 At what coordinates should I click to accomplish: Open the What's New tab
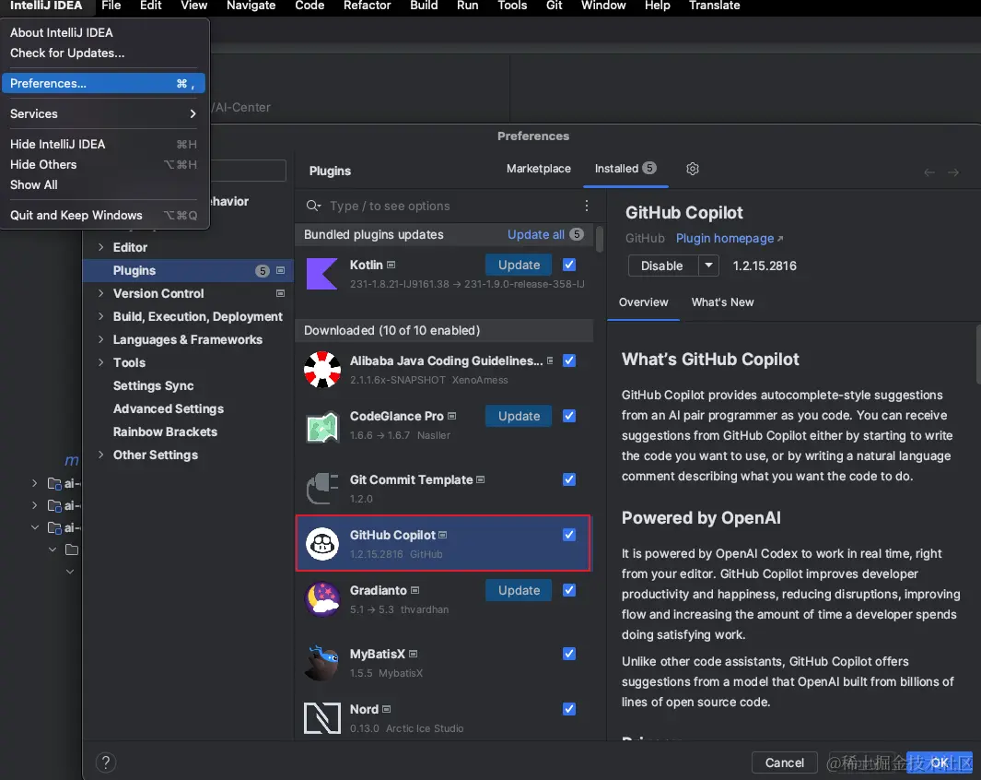tap(722, 301)
